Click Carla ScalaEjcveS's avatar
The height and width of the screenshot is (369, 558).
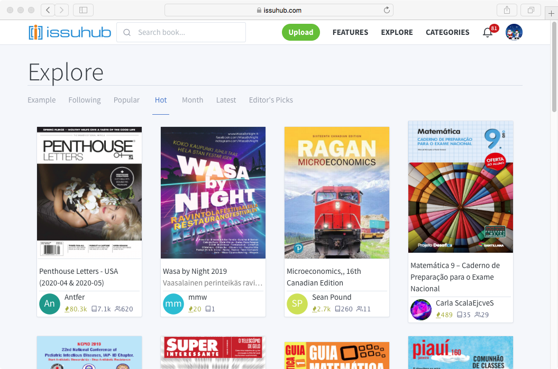421,310
